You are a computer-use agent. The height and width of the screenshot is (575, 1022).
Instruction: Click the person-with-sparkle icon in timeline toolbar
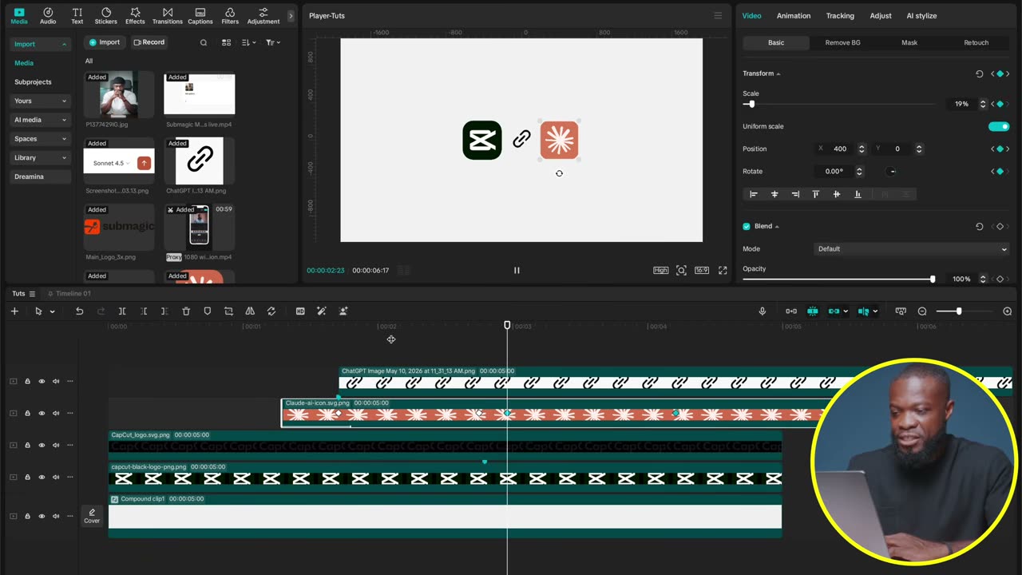point(343,311)
